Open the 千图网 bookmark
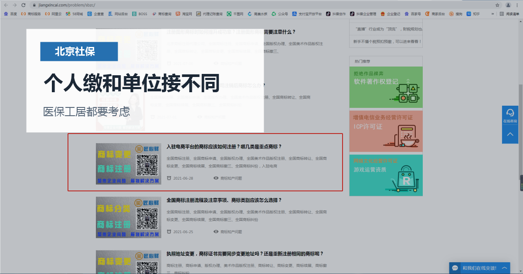 [235, 14]
